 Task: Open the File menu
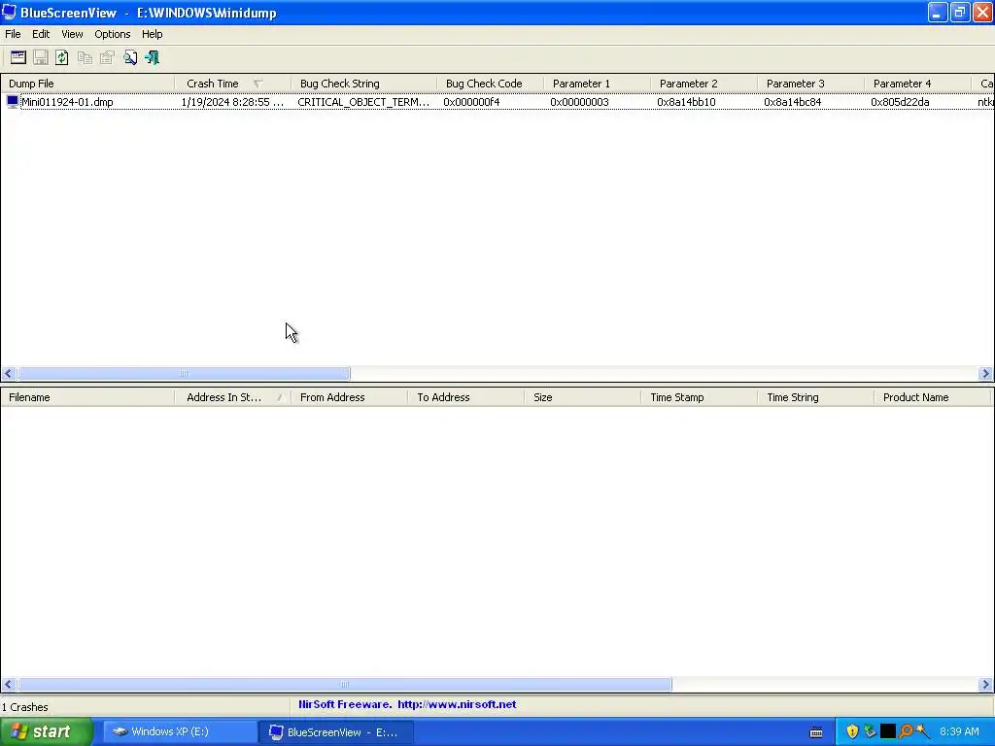[x=13, y=34]
